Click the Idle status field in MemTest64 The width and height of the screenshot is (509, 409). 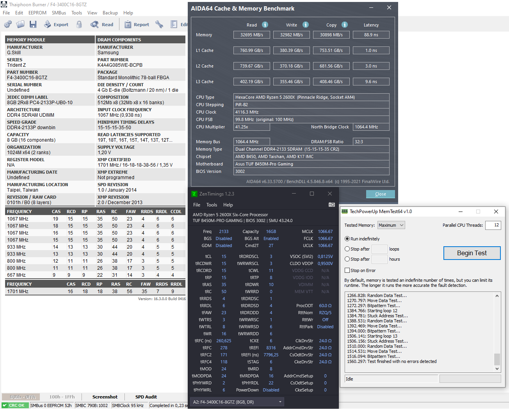(x=391, y=379)
